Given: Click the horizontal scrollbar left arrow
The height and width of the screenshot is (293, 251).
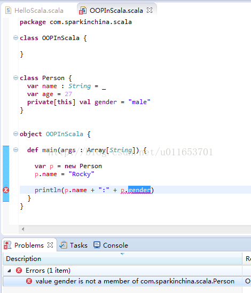Looking at the screenshot, I should [x=23, y=229].
